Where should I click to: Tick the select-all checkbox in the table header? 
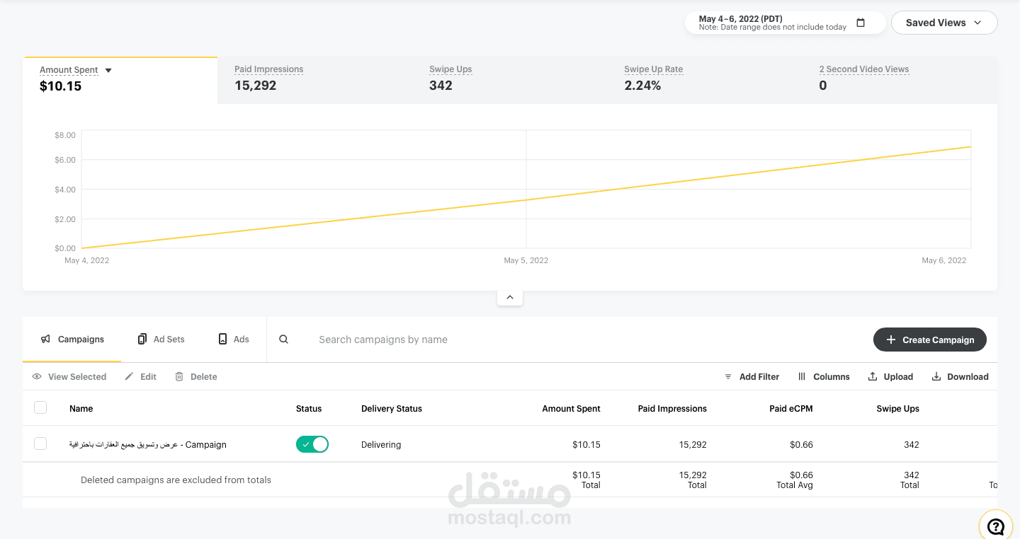[x=40, y=407]
